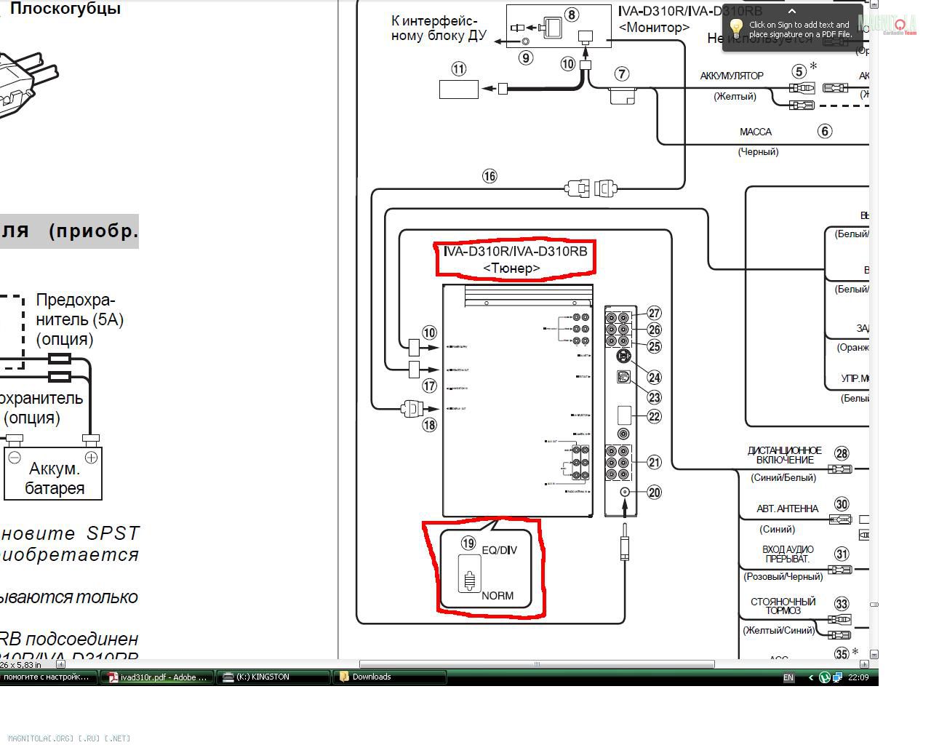The image size is (931, 745).
Task: Click the '(Синий/Белый)' color label
Action: click(x=783, y=477)
